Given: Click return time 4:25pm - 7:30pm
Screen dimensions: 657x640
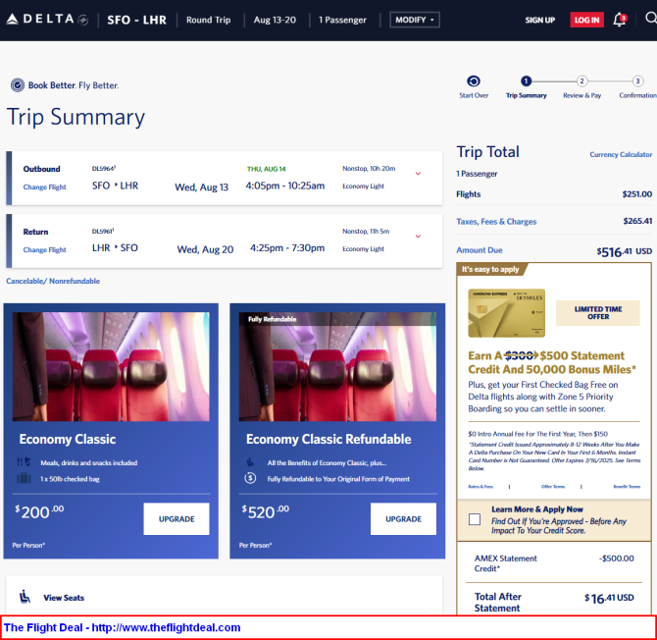Looking at the screenshot, I should click(287, 248).
